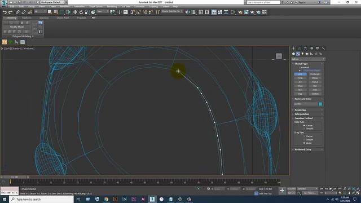The width and height of the screenshot is (361, 203).
Task: Switch to the Object Paint ribbon tab
Action: click(x=63, y=17)
